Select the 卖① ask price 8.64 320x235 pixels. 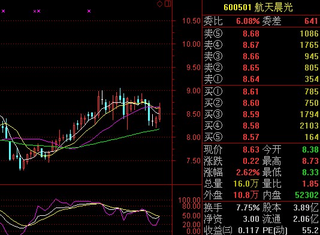tap(251, 79)
